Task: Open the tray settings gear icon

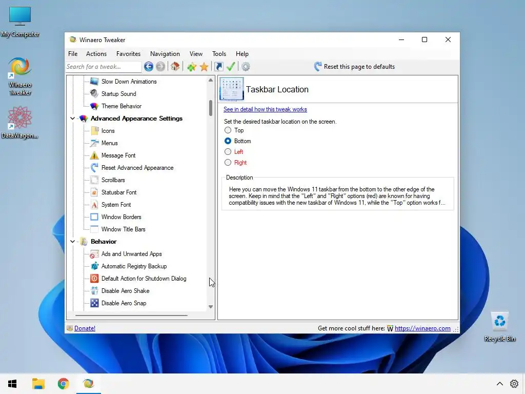Action: 514,384
